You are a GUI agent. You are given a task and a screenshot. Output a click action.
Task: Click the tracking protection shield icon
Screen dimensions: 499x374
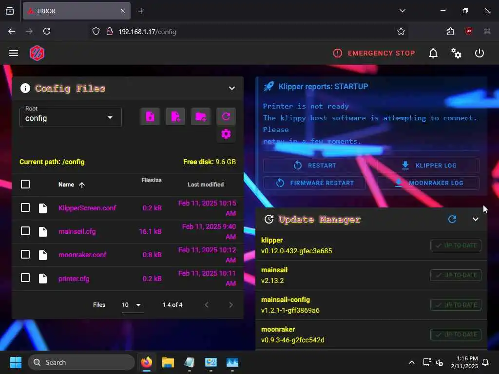[96, 32]
